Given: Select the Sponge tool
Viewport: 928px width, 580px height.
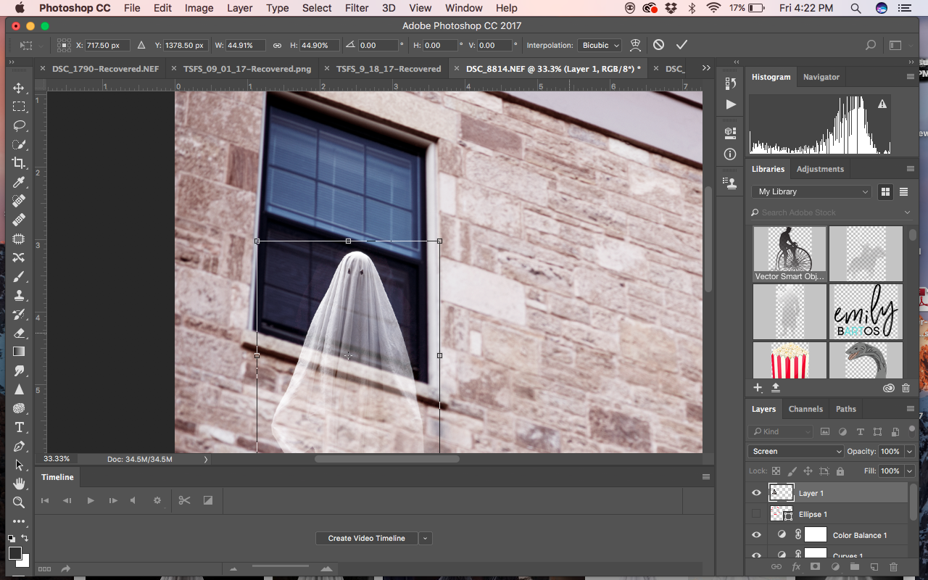Looking at the screenshot, I should coord(19,408).
